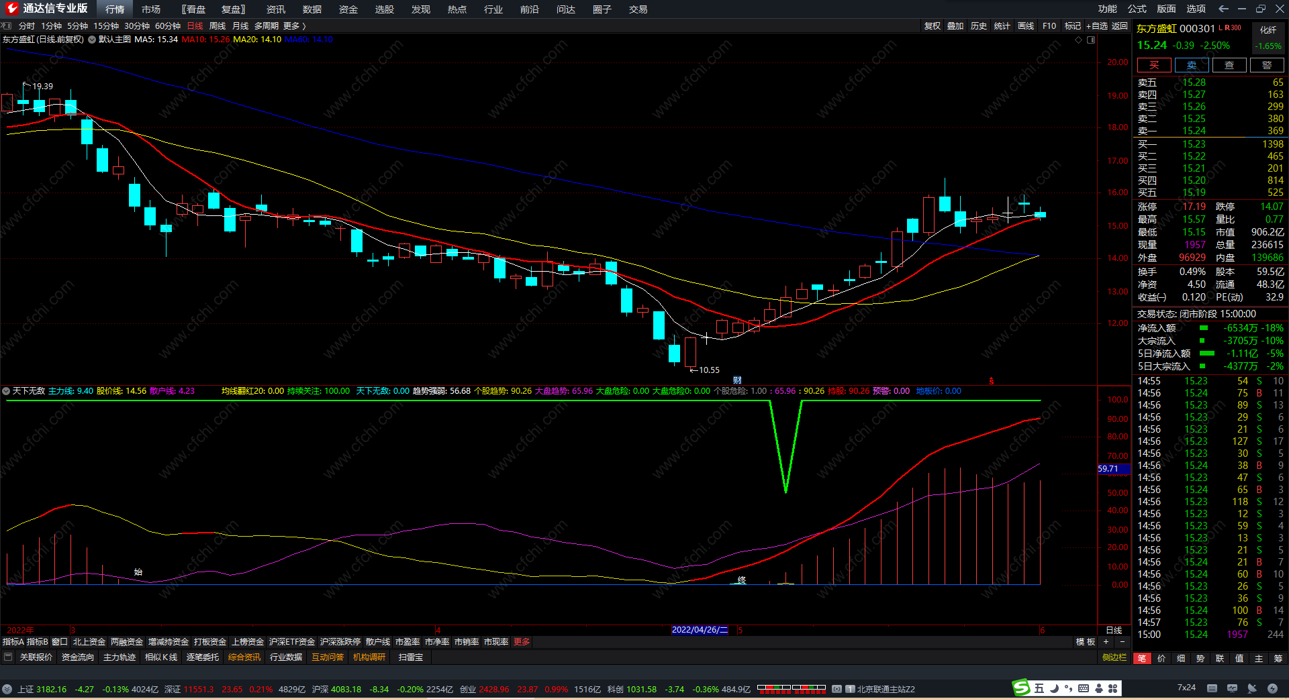1289x699 pixels.
Task: Open the Sogou input method S logo
Action: 1021,688
